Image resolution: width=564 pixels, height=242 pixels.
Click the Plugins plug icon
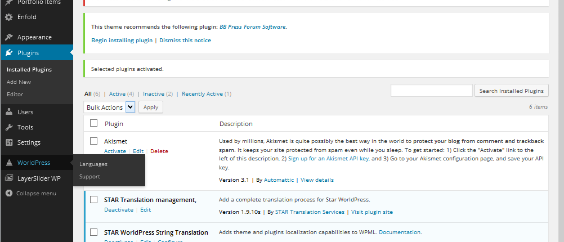pos(9,53)
